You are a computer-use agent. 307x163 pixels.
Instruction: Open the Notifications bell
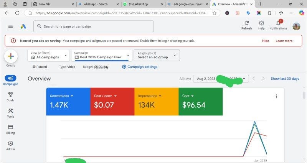pyautogui.click(x=278, y=24)
